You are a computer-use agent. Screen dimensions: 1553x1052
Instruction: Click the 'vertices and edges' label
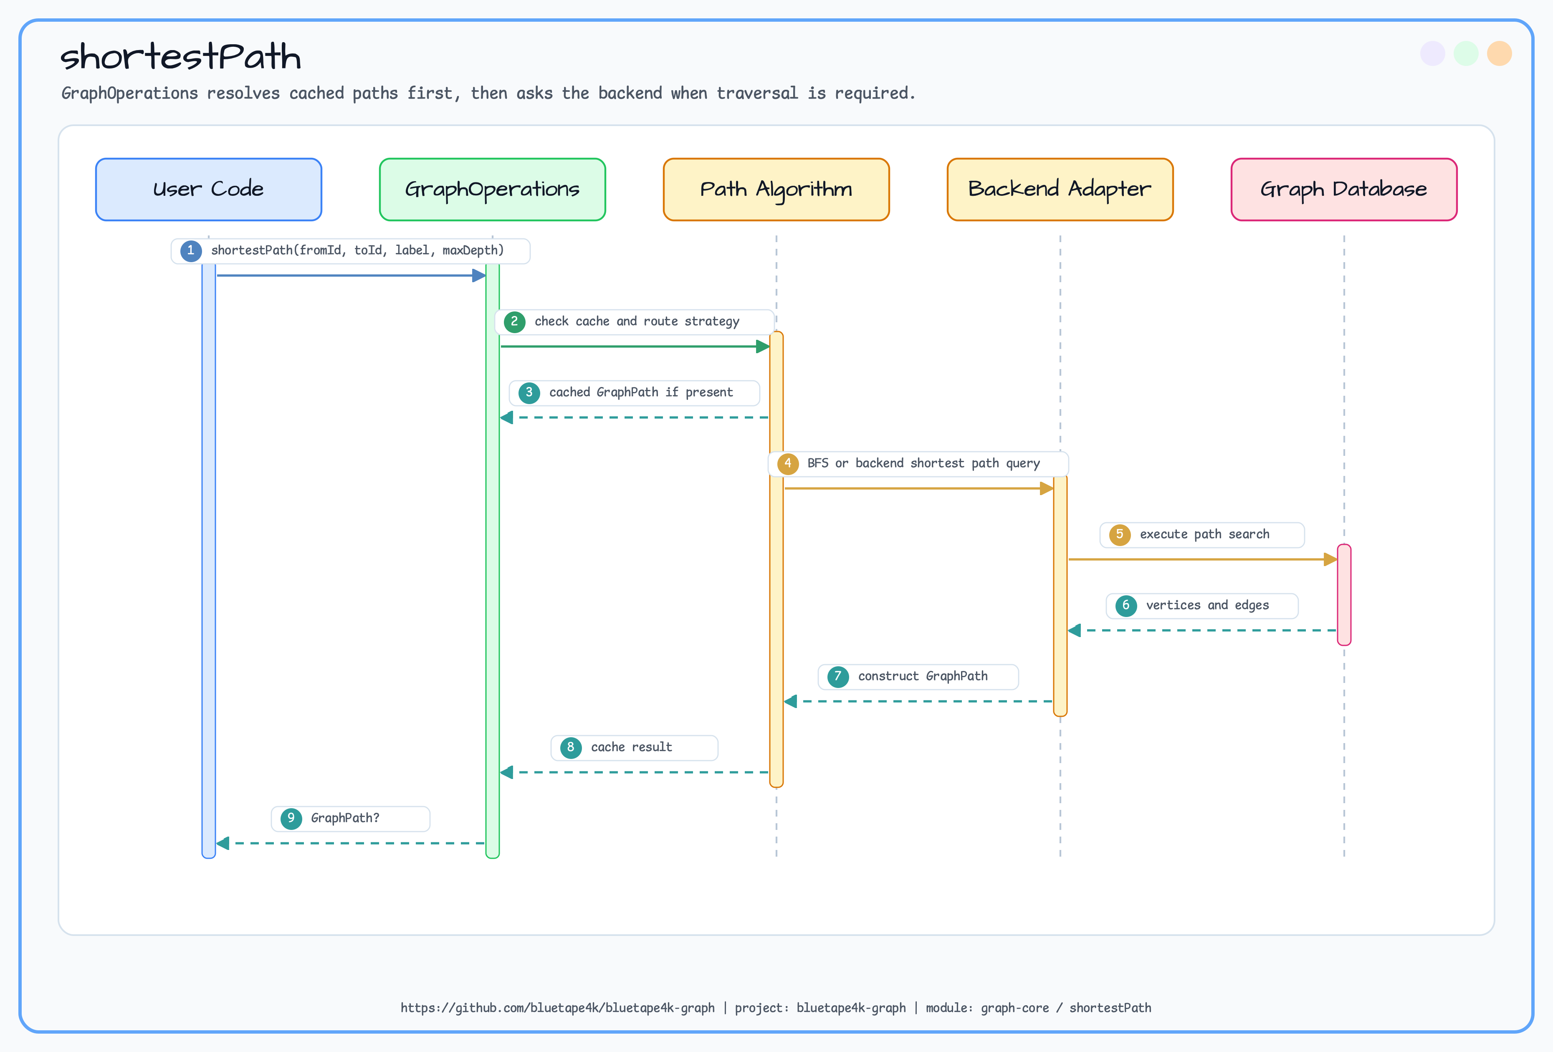click(x=1207, y=606)
